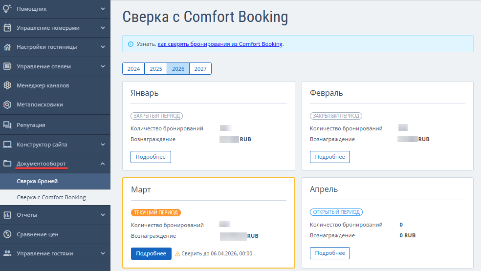Click the Репутация chat bubbles icon
This screenshot has width=481, height=271.
pos(7,125)
